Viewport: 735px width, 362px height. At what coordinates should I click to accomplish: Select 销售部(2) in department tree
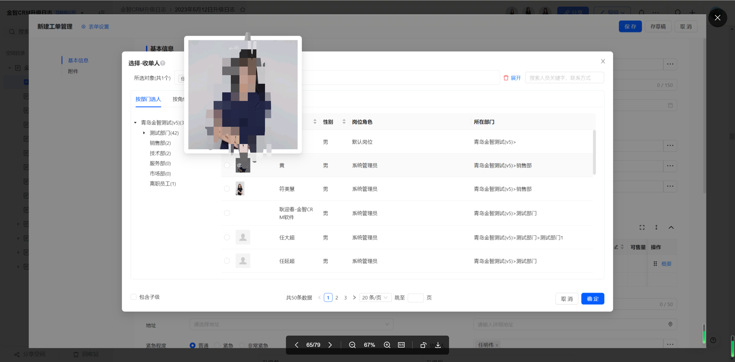[160, 143]
